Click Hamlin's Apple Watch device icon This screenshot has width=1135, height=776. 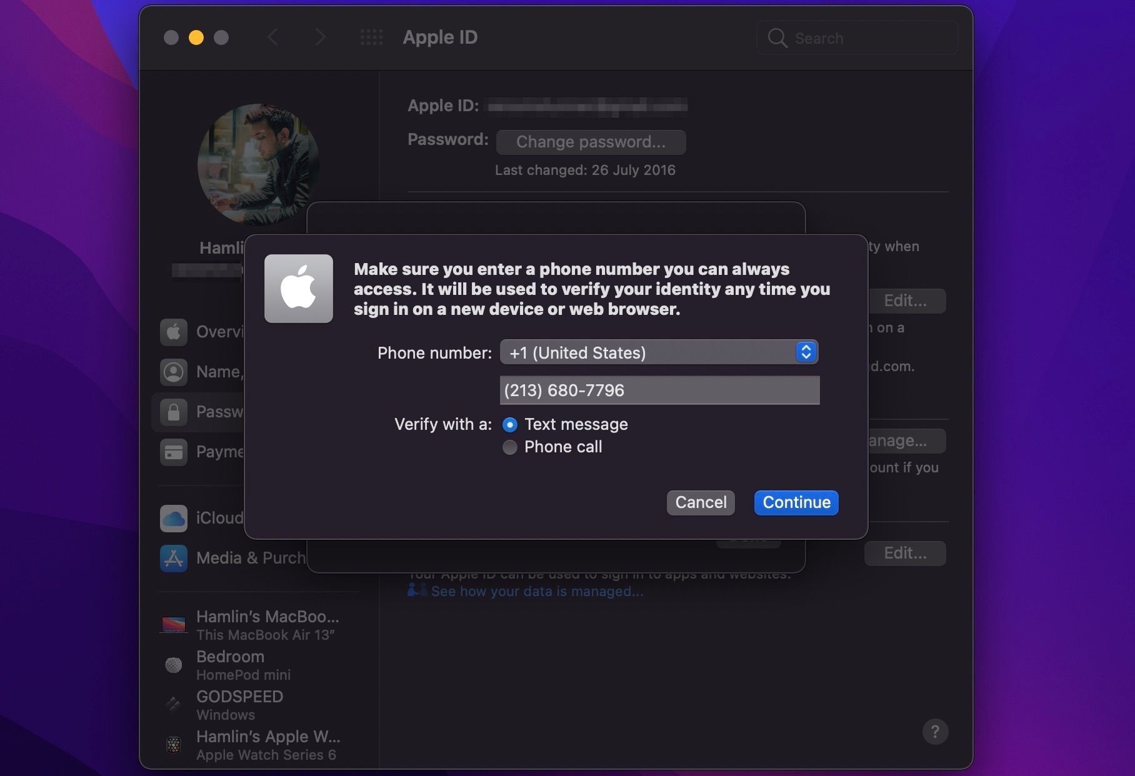click(174, 744)
